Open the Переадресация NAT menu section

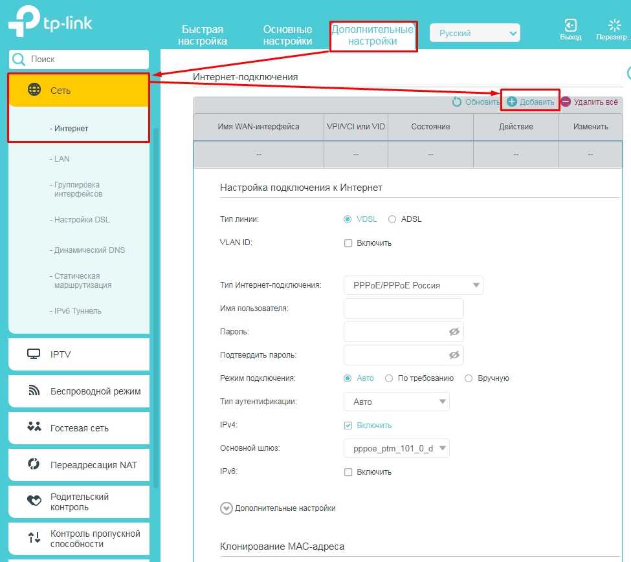pos(79,465)
